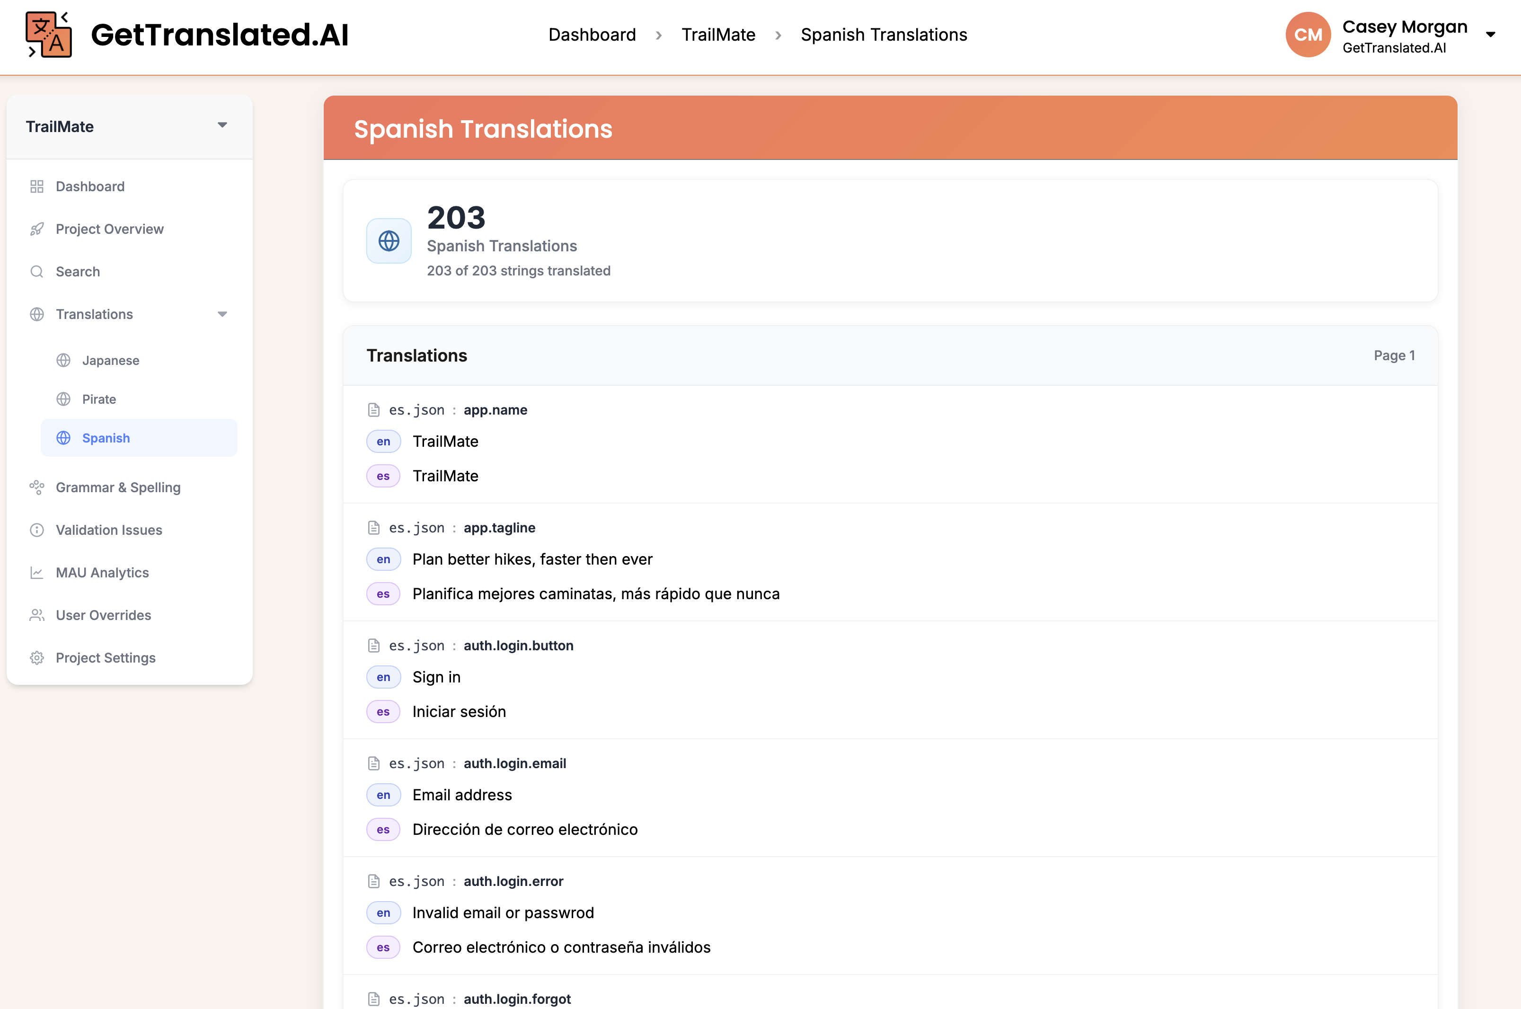
Task: Click the User Overrides people icon
Action: (x=36, y=615)
